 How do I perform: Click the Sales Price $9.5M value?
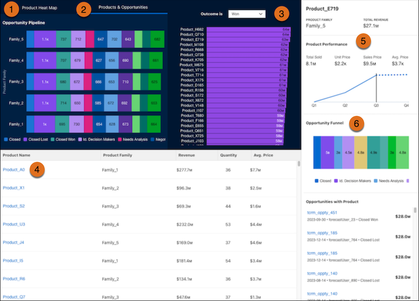pos(370,64)
